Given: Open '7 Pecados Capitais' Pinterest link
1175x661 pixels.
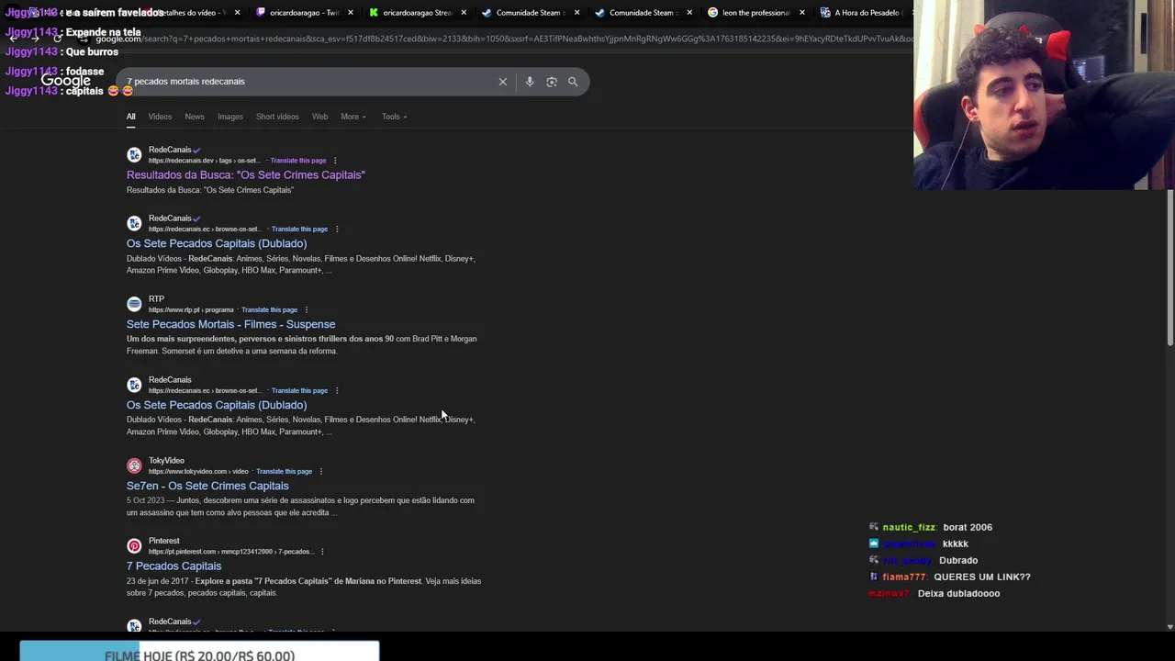Looking at the screenshot, I should point(173,566).
